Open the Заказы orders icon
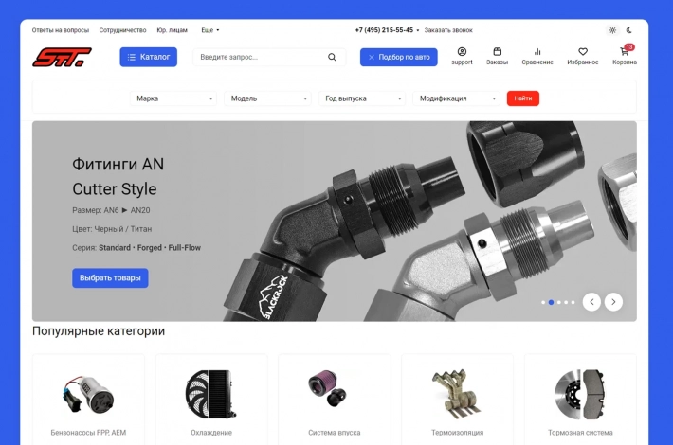 pos(497,56)
